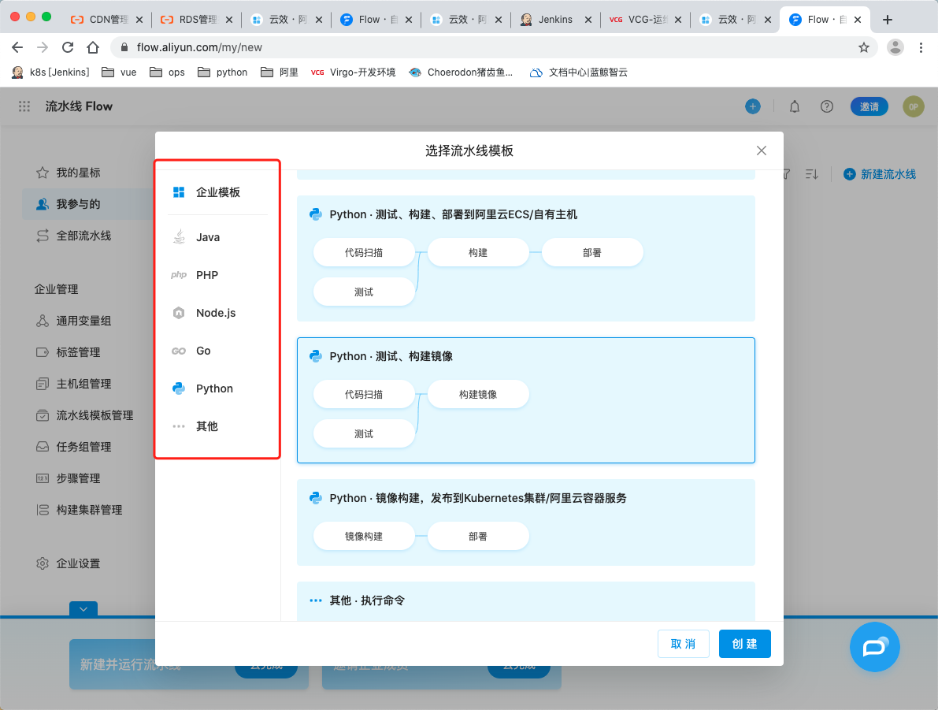Open the app launcher grid icon
Screen dimensions: 938x710
[24, 106]
